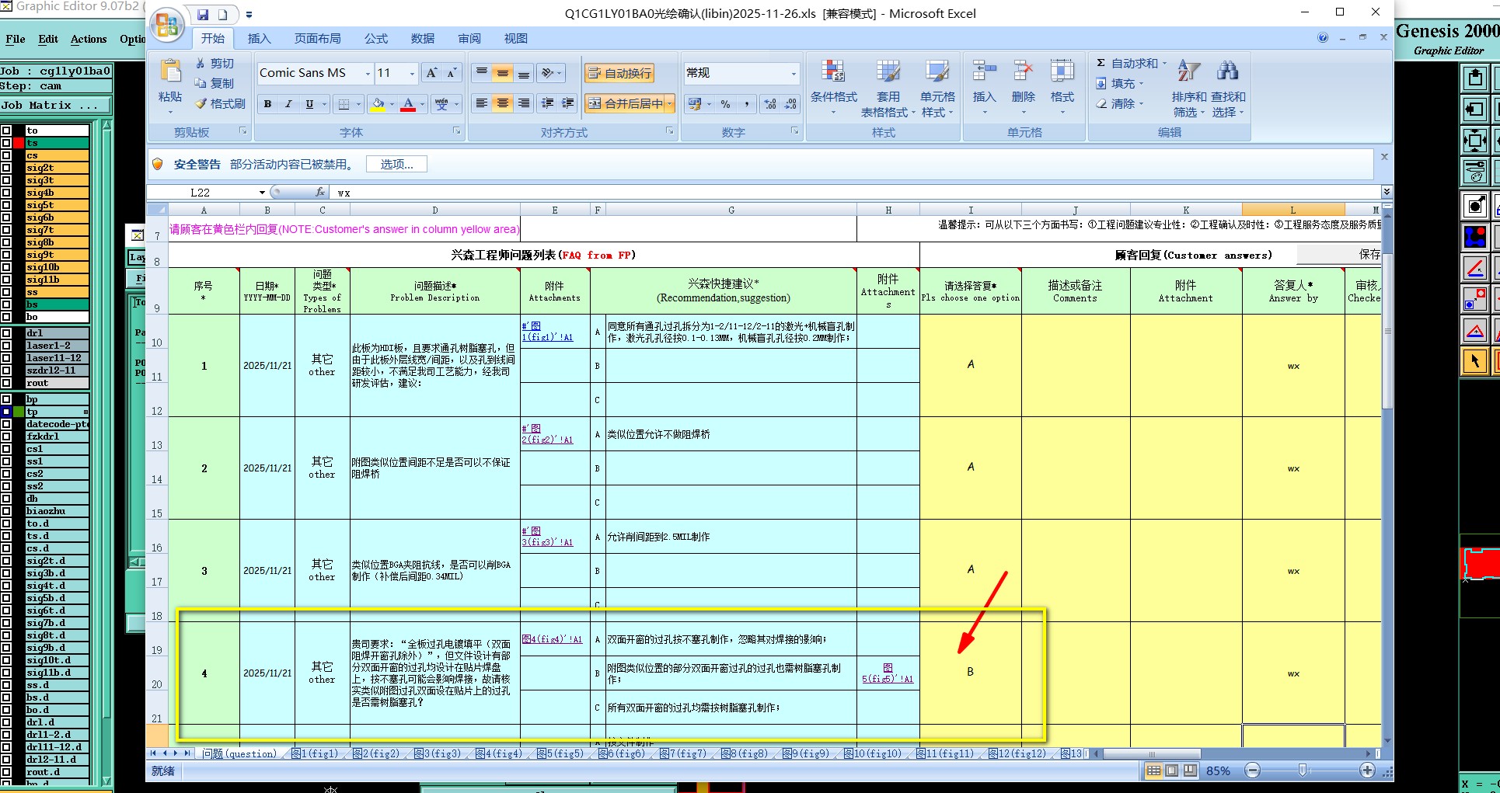Expand the formula bar
The width and height of the screenshot is (1500, 793).
coord(1387,192)
